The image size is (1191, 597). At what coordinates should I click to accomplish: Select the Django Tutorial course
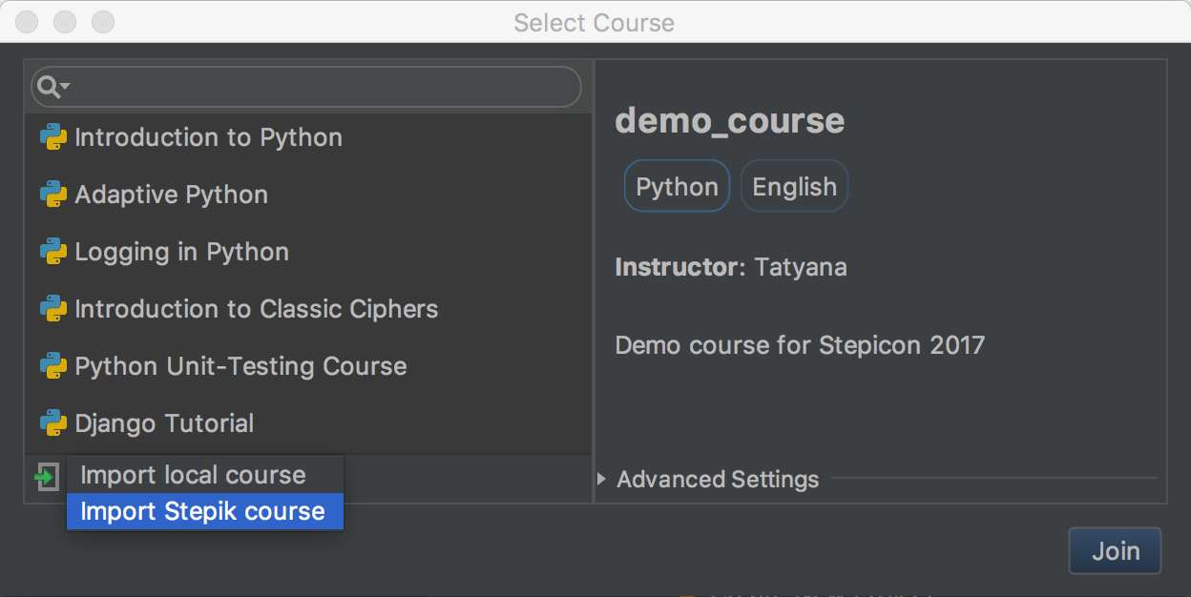point(308,423)
